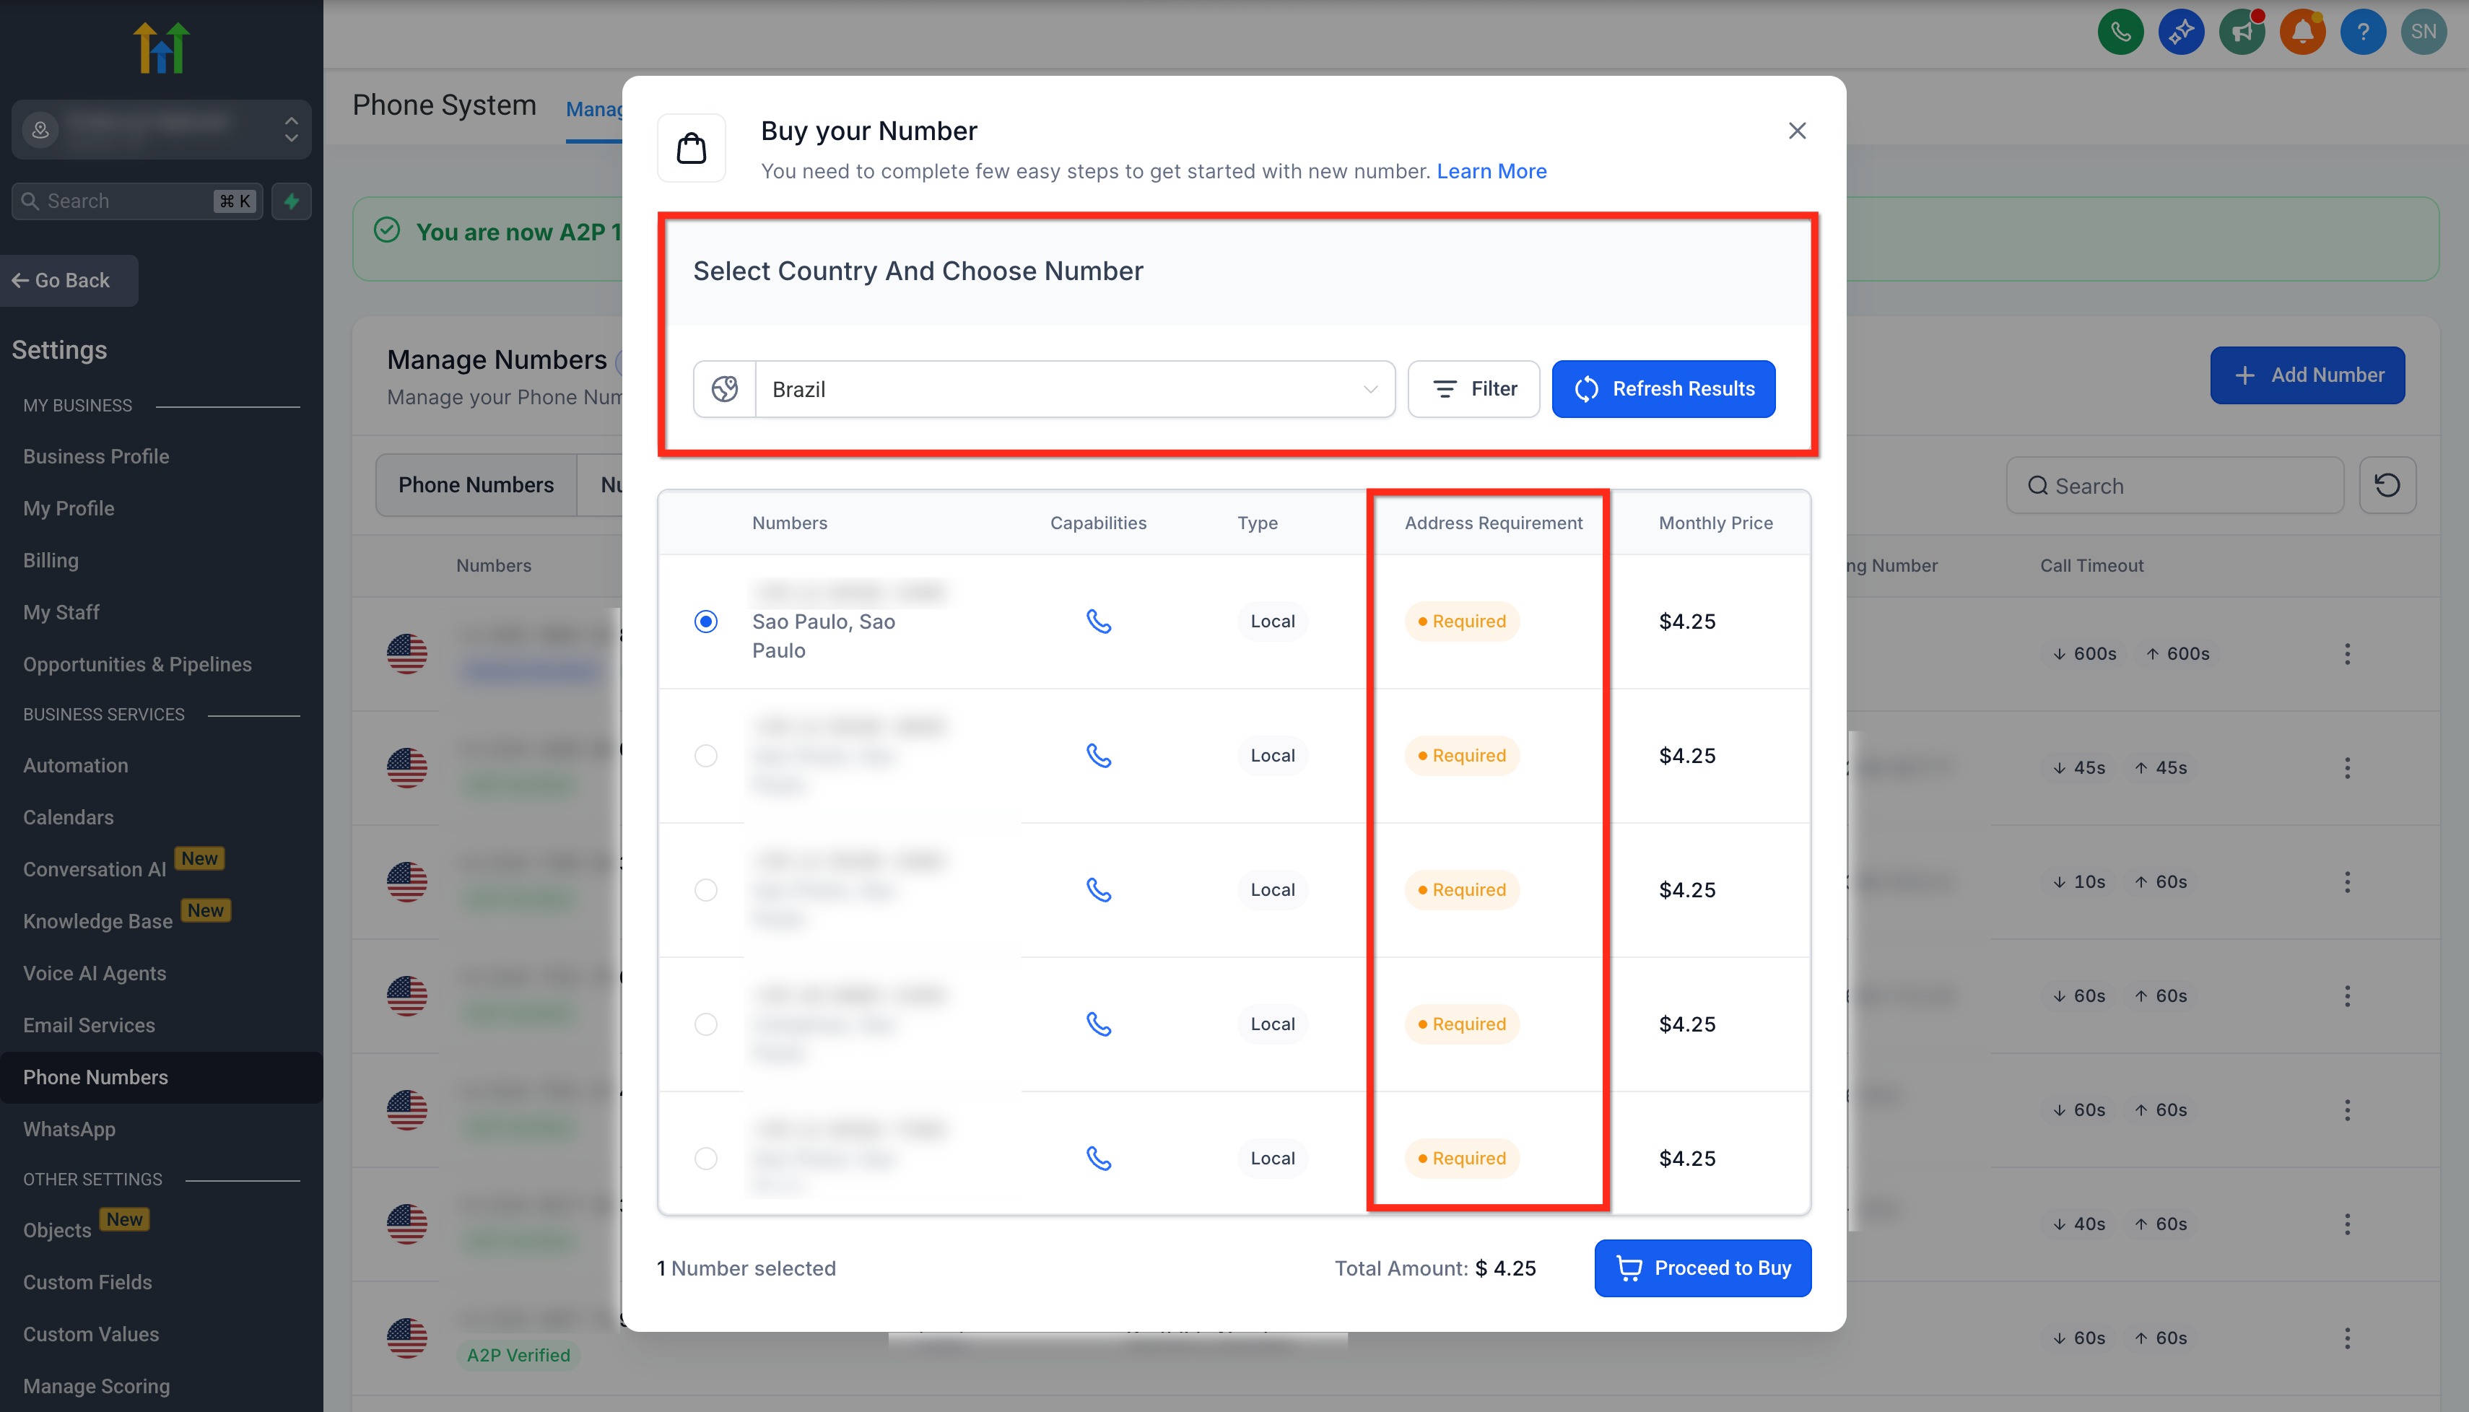Open the megaphone announcements icon

click(x=2241, y=32)
